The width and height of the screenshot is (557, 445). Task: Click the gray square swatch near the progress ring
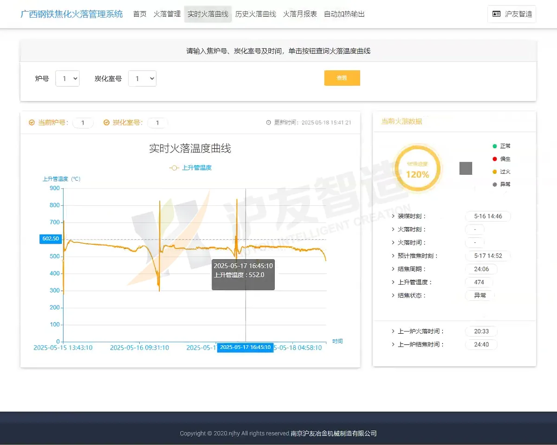pos(466,168)
